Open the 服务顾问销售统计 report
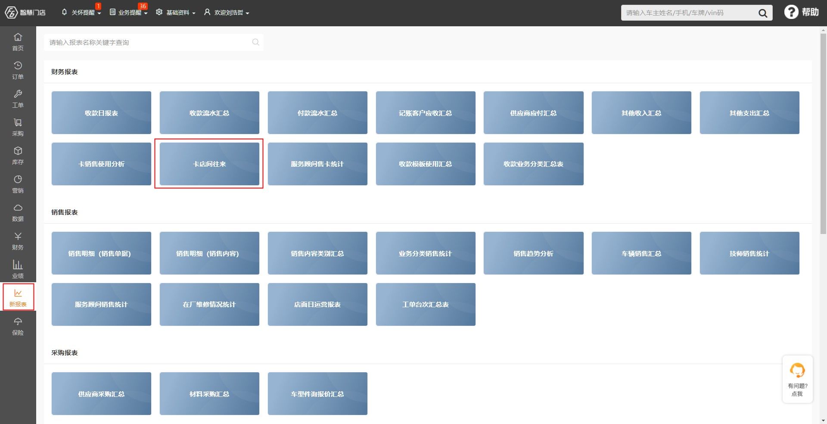This screenshot has height=424, width=827. click(x=101, y=304)
